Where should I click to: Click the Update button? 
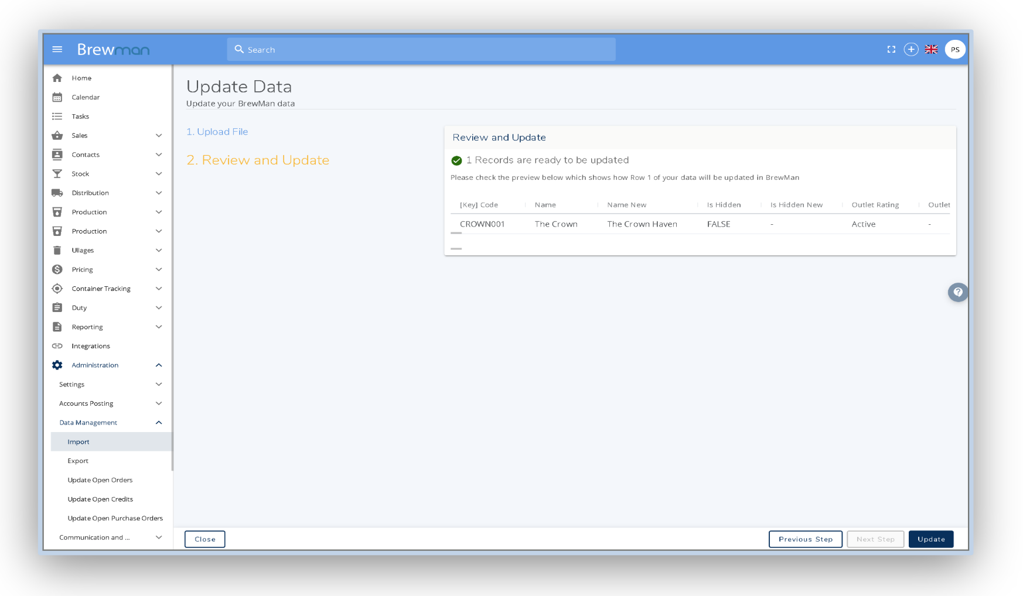click(930, 539)
